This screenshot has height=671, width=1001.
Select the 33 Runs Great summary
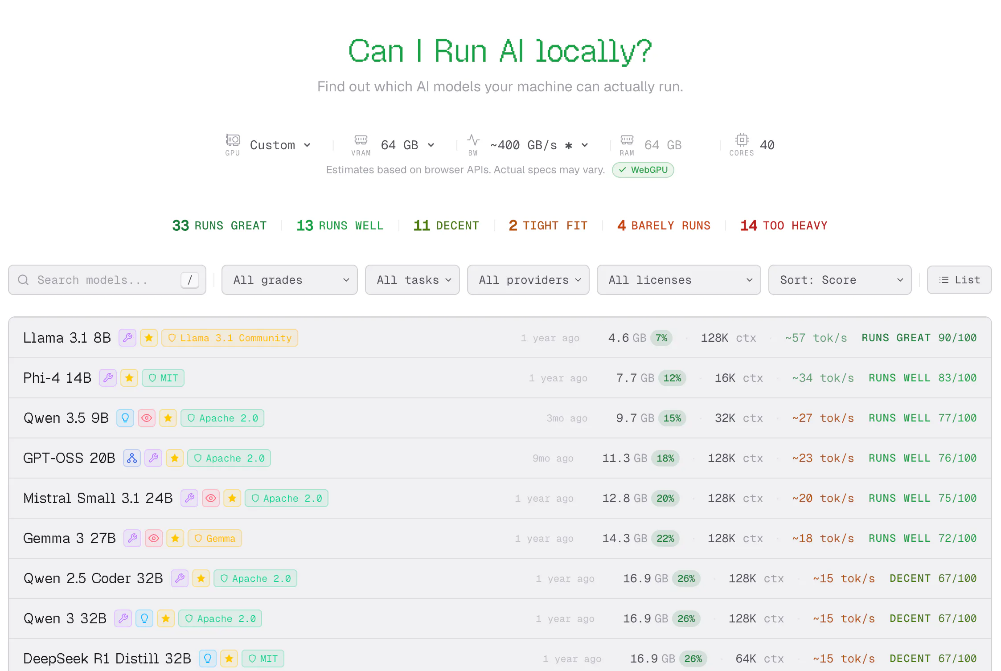pos(219,225)
